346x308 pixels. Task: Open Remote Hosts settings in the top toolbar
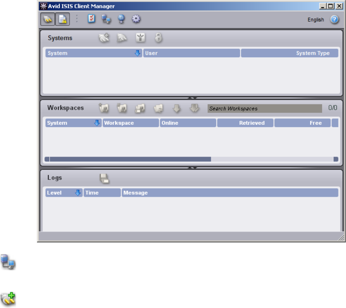point(106,19)
